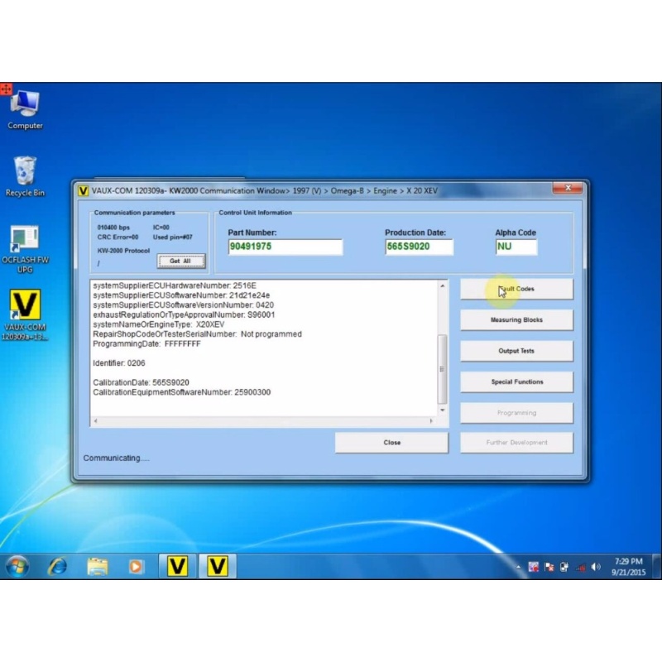The width and height of the screenshot is (662, 662).
Task: Select the OCFLASH FW UPG desktop shortcut
Action: tap(25, 249)
